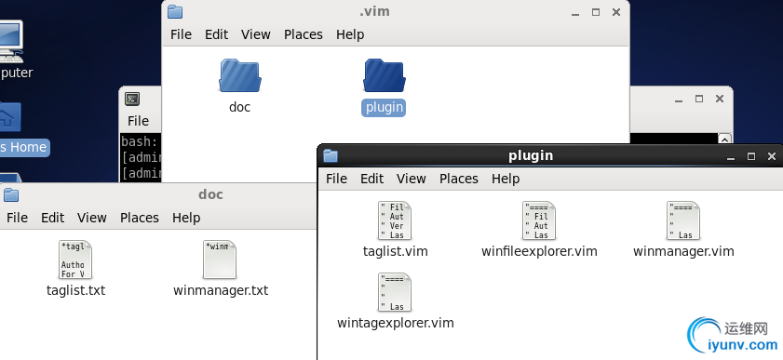This screenshot has height=360, width=783.
Task: Click the terminal window title icon
Action: click(132, 99)
